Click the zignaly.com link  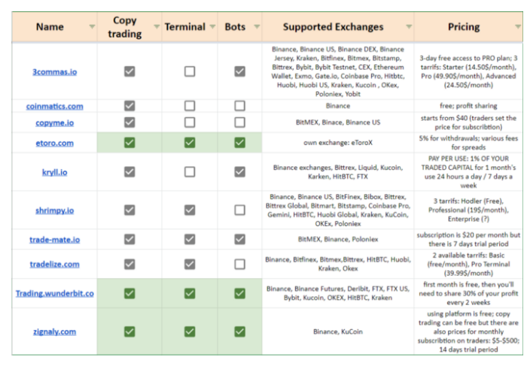tap(54, 331)
